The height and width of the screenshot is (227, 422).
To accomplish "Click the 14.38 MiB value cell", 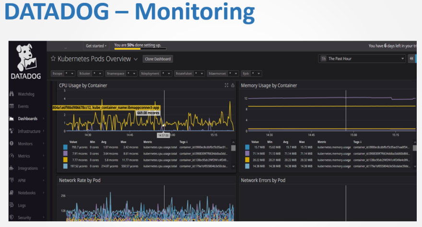I will pos(259,166).
